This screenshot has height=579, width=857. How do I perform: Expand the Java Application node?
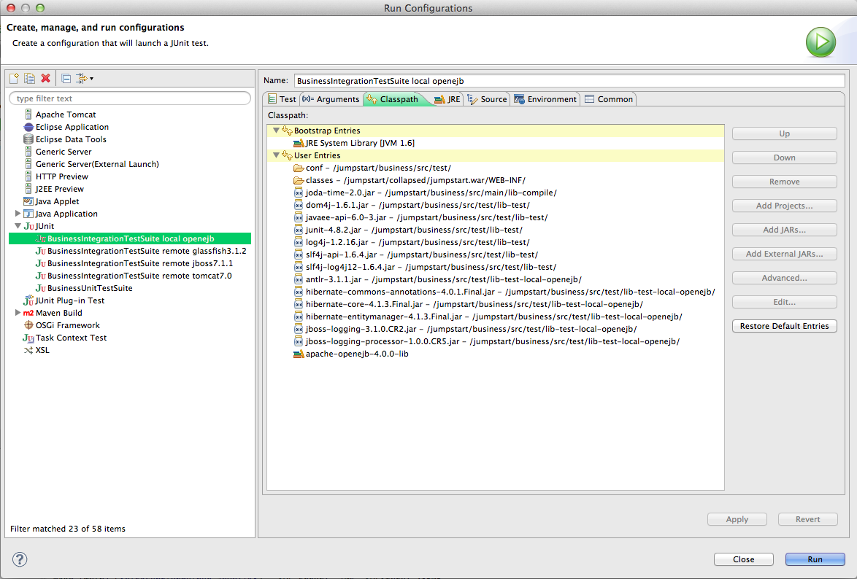[18, 214]
